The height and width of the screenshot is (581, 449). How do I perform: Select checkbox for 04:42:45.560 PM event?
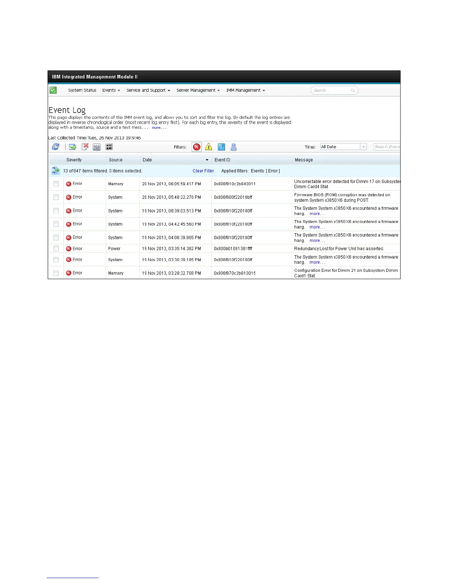[x=56, y=224]
